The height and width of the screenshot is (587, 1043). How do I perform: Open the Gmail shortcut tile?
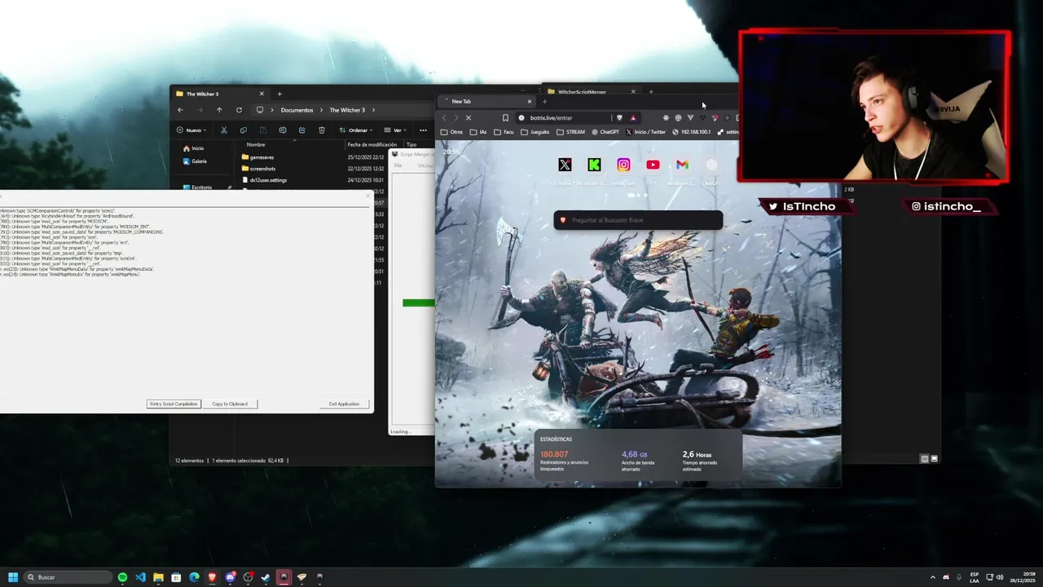(x=682, y=165)
